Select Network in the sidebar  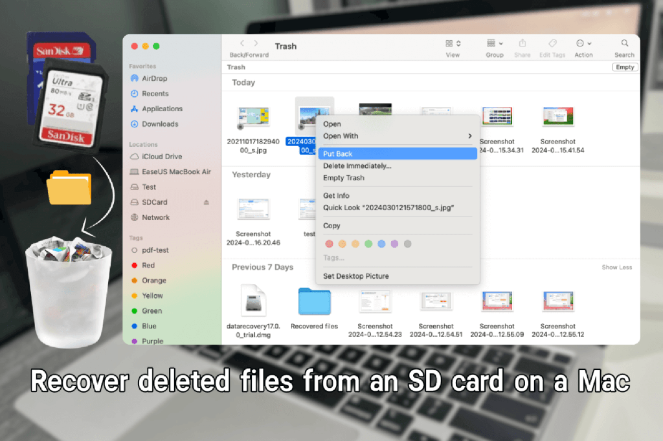[x=155, y=217]
